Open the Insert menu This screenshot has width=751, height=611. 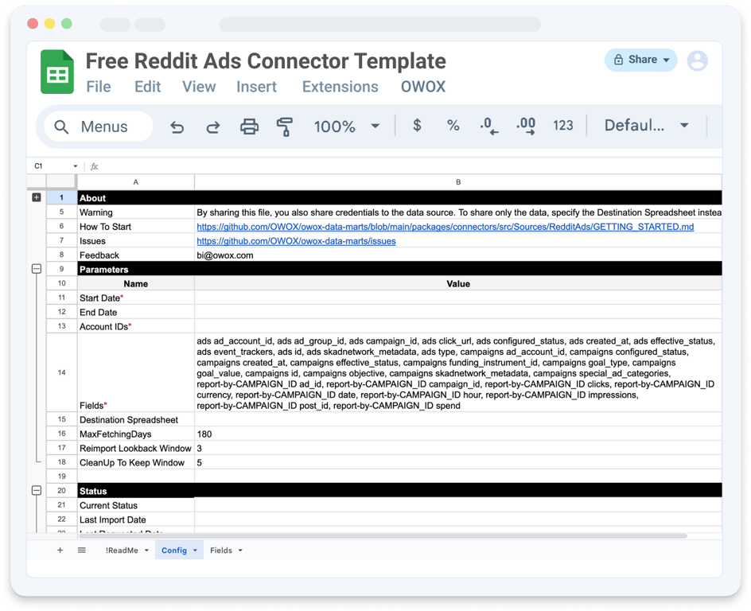tap(256, 87)
